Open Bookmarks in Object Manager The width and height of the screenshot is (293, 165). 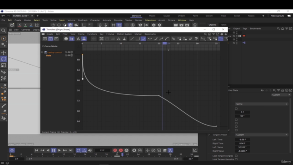point(255,28)
